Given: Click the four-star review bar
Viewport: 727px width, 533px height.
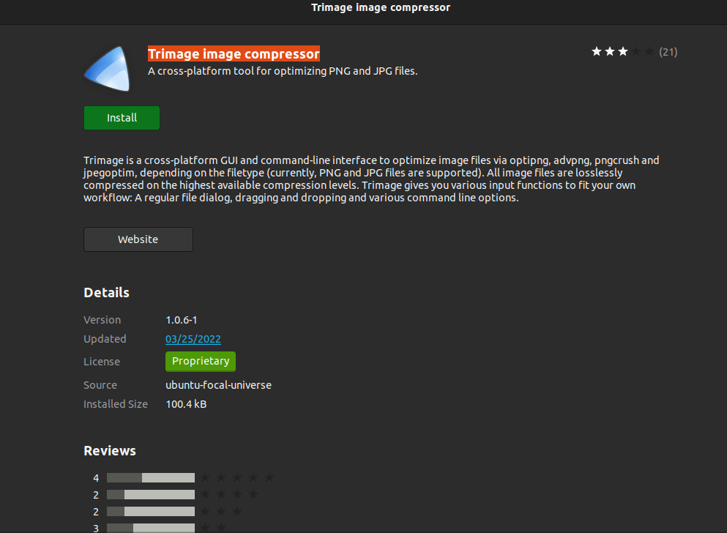Looking at the screenshot, I should [x=151, y=494].
